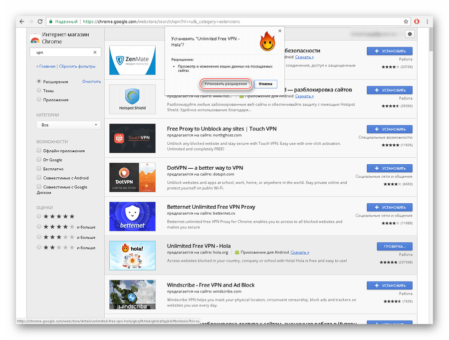The height and width of the screenshot is (340, 449).
Task: Click the Проверка button for Hola
Action: pos(395,246)
